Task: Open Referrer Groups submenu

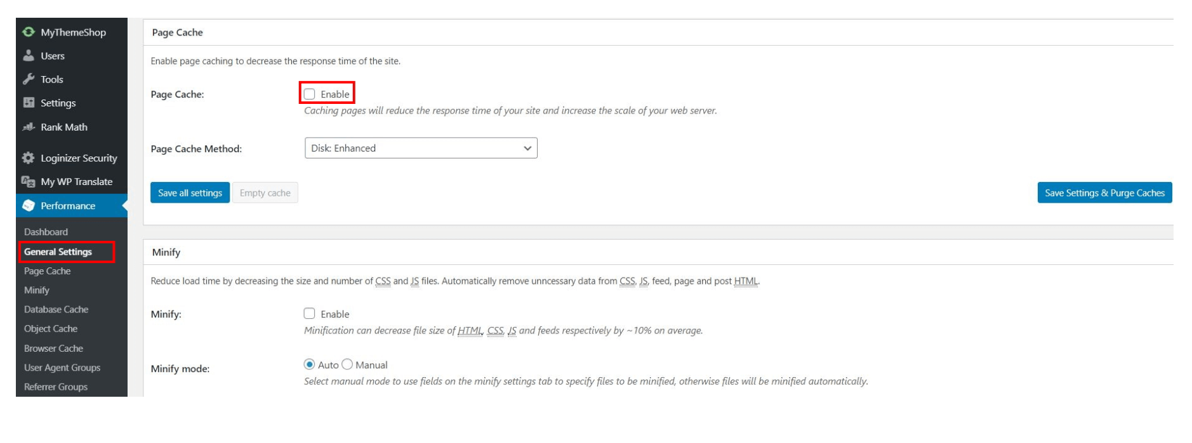Action: tap(56, 387)
